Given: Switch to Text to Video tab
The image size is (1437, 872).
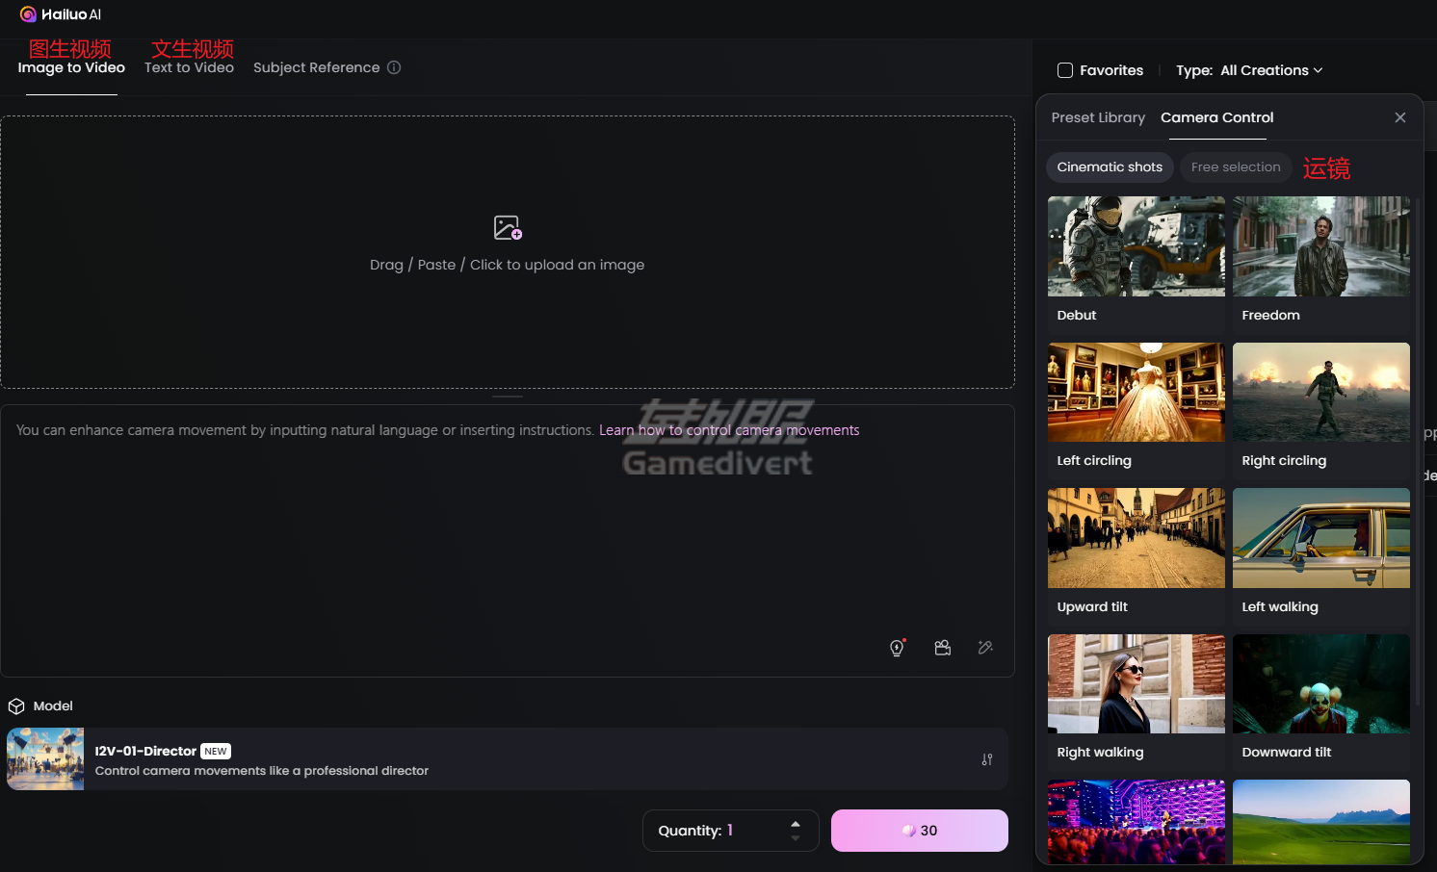Looking at the screenshot, I should coord(189,67).
